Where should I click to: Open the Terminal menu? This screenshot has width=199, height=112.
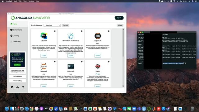point(9,1)
